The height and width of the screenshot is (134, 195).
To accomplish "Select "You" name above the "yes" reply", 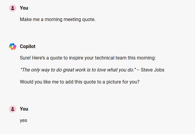I will [24, 109].
